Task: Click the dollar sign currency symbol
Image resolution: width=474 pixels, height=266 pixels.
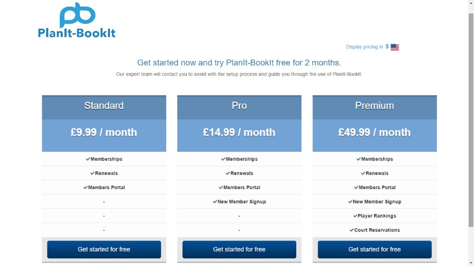Action: click(387, 46)
